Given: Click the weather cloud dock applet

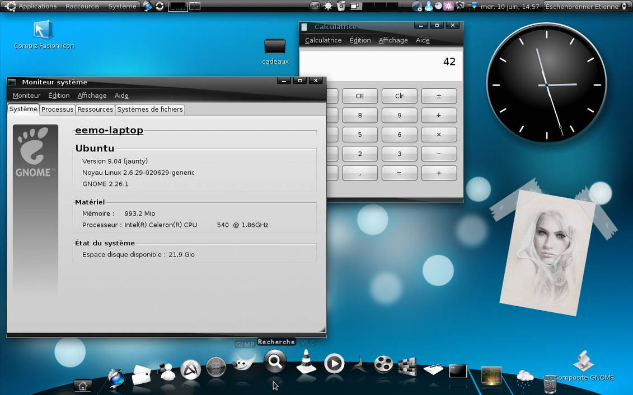Looking at the screenshot, I should [x=525, y=378].
